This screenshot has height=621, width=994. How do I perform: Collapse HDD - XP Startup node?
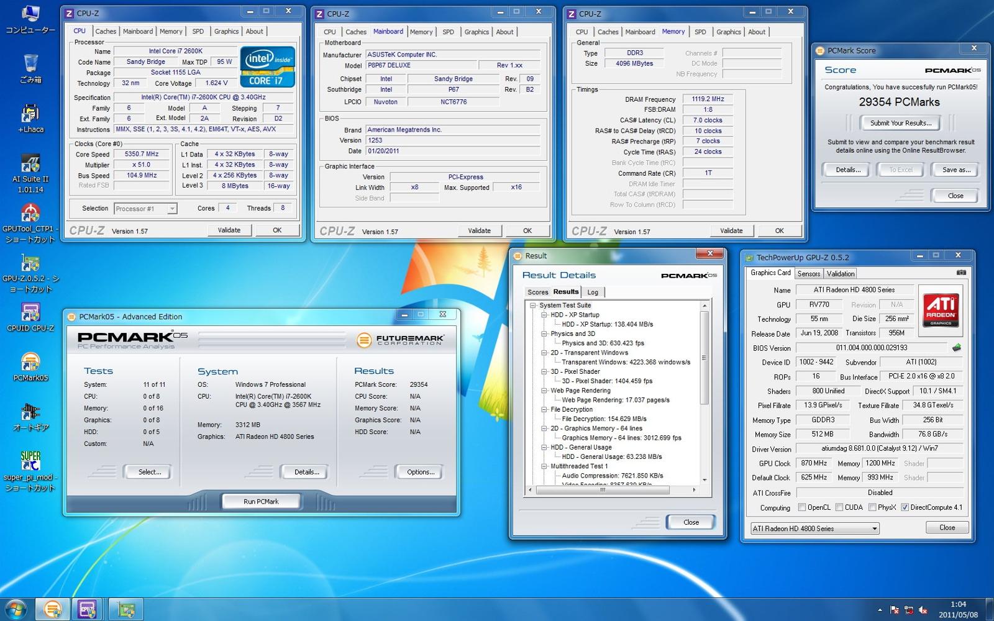544,315
